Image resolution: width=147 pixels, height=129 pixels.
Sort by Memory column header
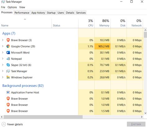pyautogui.click(x=102, y=23)
